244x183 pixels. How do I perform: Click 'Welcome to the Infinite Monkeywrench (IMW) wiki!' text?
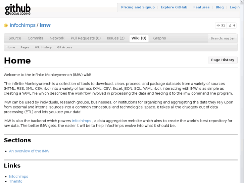coord(47,75)
